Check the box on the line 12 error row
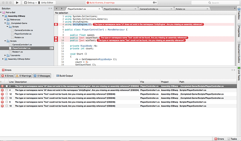 [7, 94]
